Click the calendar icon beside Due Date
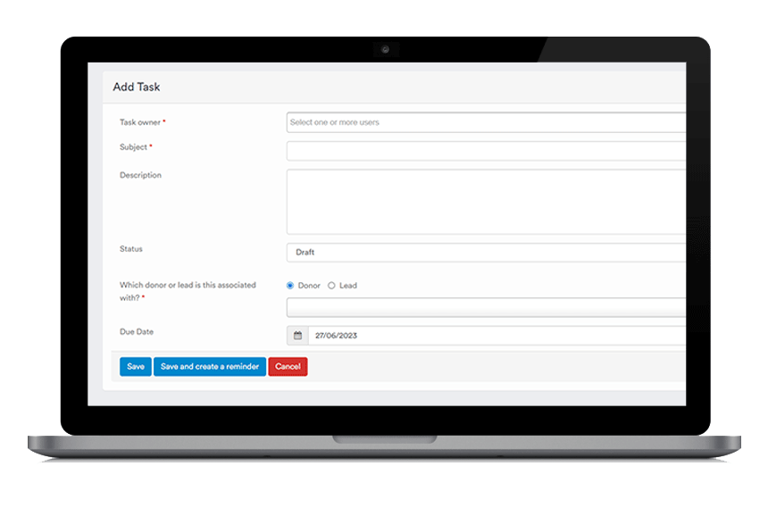768x508 pixels. pyautogui.click(x=297, y=336)
